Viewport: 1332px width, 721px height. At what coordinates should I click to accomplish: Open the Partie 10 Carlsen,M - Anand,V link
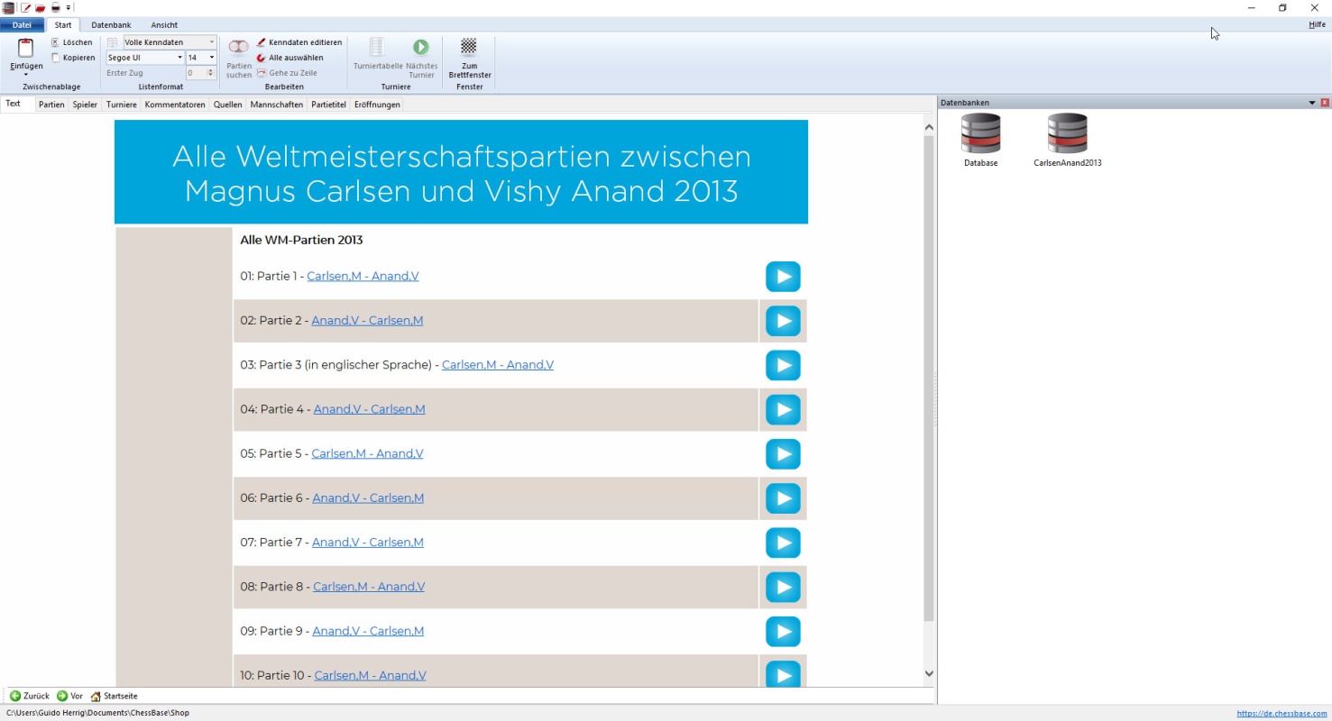[x=371, y=675]
